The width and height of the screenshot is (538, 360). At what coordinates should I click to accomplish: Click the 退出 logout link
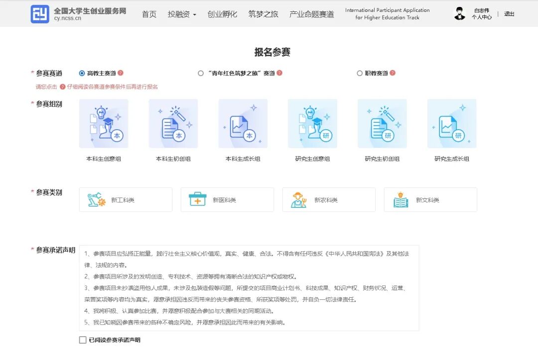pos(509,14)
